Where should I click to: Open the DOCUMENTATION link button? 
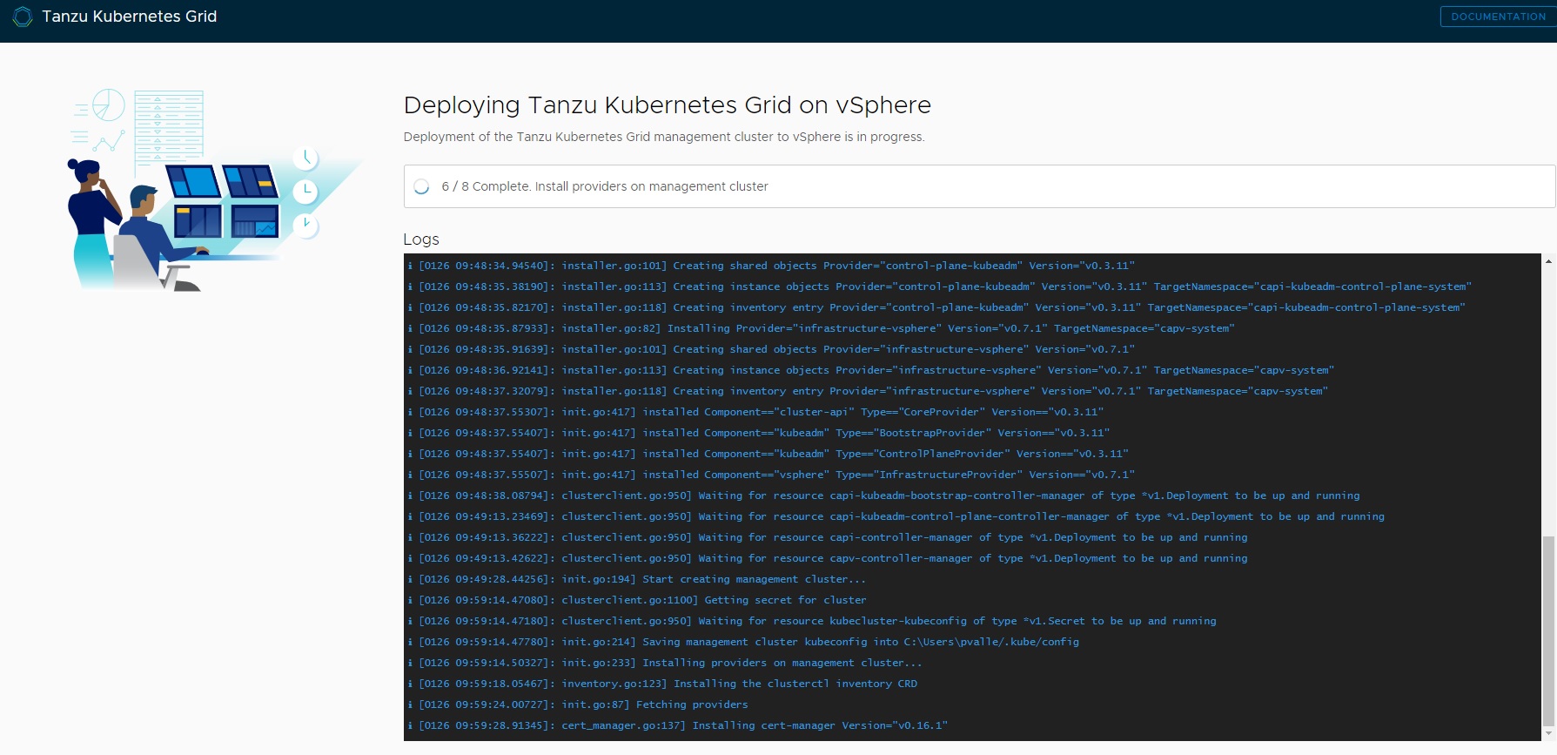1498,17
